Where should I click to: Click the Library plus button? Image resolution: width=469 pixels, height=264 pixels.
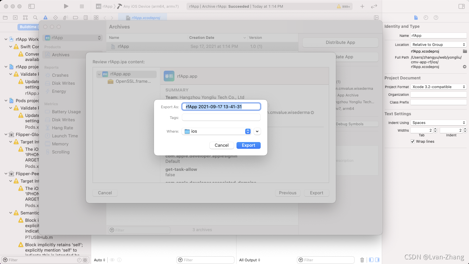click(x=362, y=6)
